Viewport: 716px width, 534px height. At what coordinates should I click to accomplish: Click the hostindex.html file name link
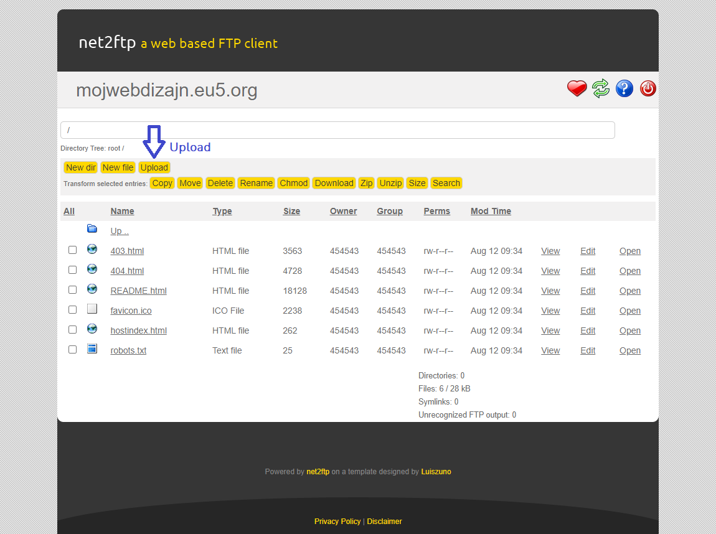[x=138, y=331]
